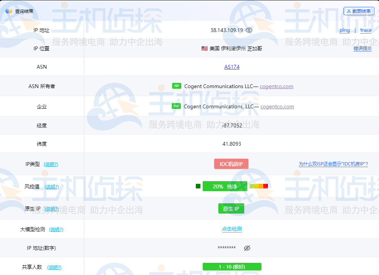This screenshot has width=379, height=275.
Task: Click the 20% 纯净 risk score badge
Action: coord(225,186)
